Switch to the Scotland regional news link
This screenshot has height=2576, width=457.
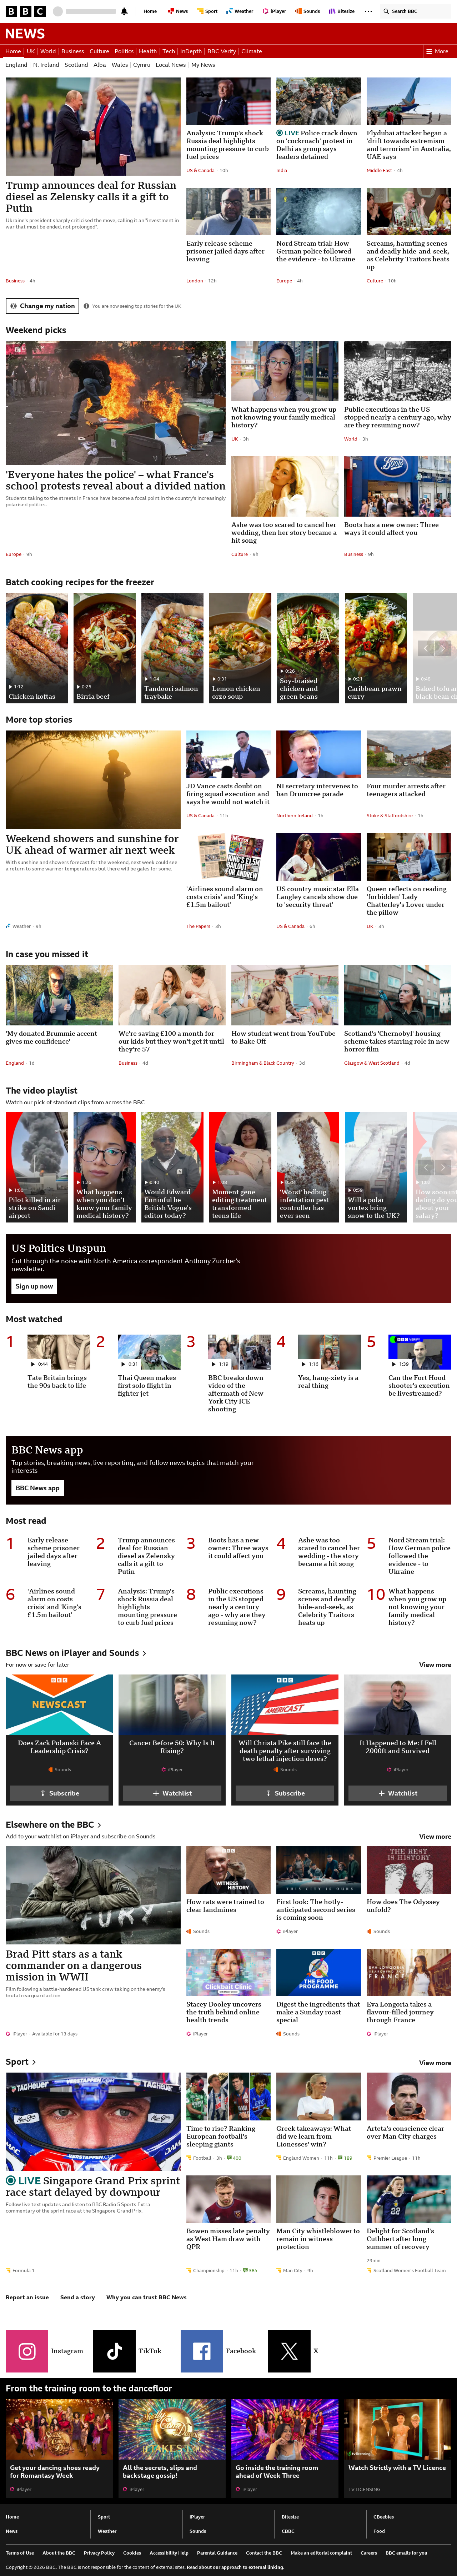click(x=76, y=65)
